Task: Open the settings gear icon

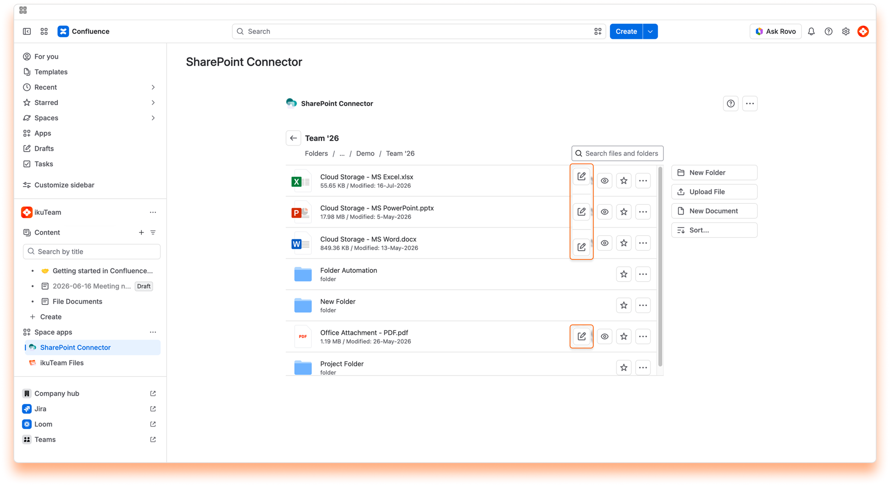Action: pyautogui.click(x=846, y=32)
